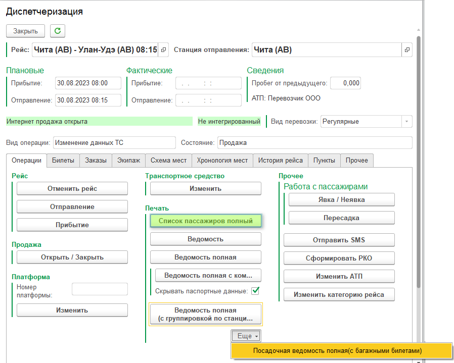Open the Рейс field link icon
454x363 pixels.
click(x=164, y=50)
